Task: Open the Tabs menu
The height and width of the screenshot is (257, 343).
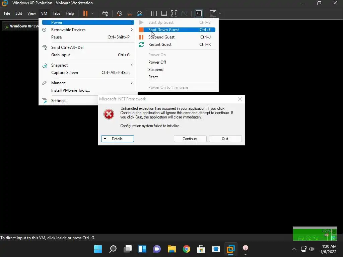Action: tap(56, 13)
